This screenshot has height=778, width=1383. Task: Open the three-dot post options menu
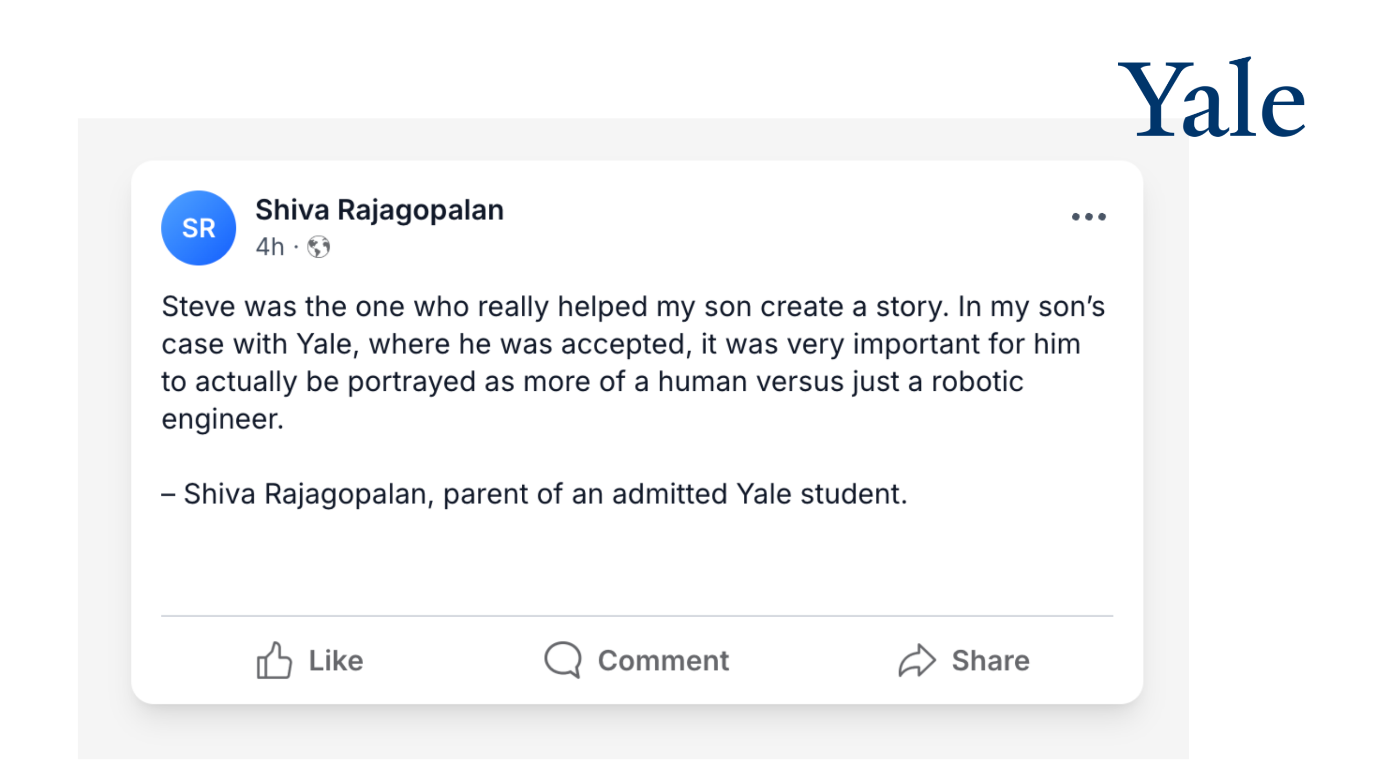pyautogui.click(x=1088, y=217)
